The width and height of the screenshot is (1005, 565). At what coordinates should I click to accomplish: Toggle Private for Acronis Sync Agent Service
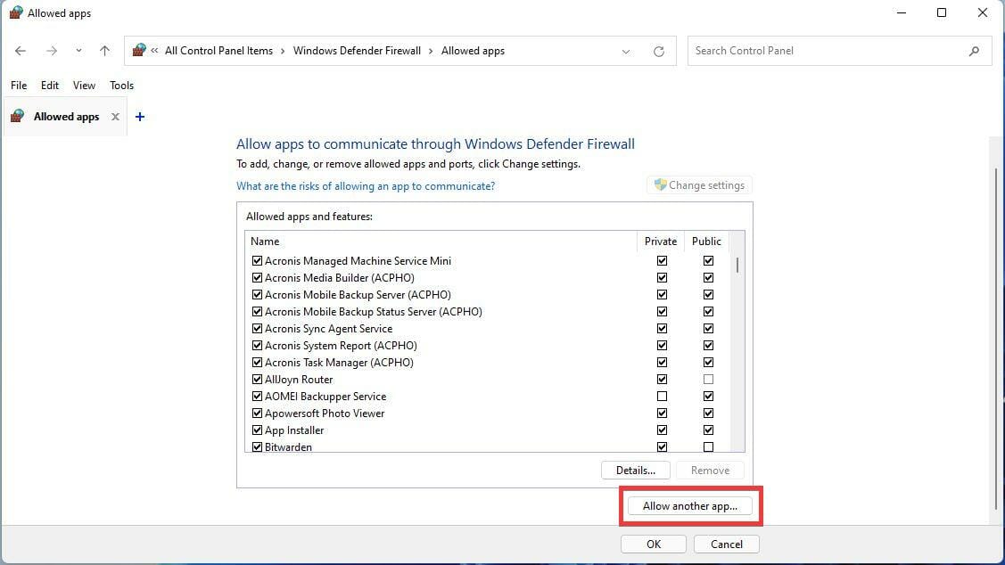click(662, 329)
